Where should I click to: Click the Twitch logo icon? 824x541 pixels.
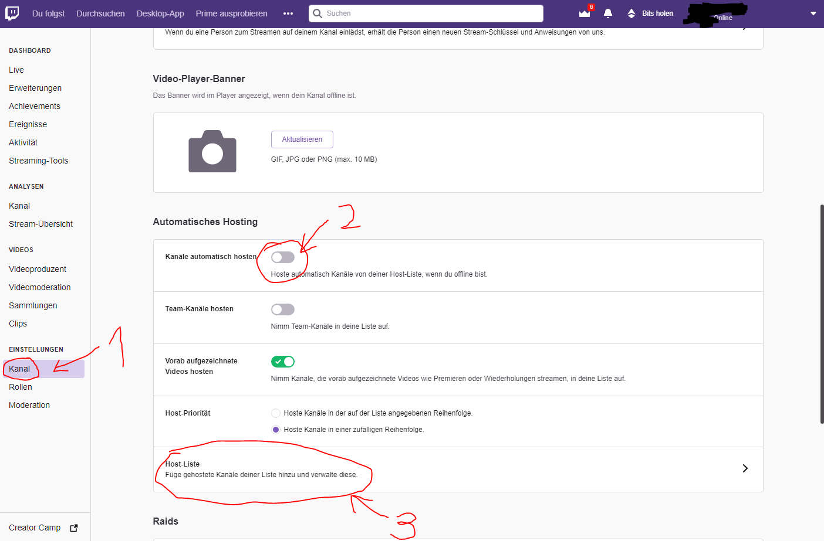[x=12, y=13]
